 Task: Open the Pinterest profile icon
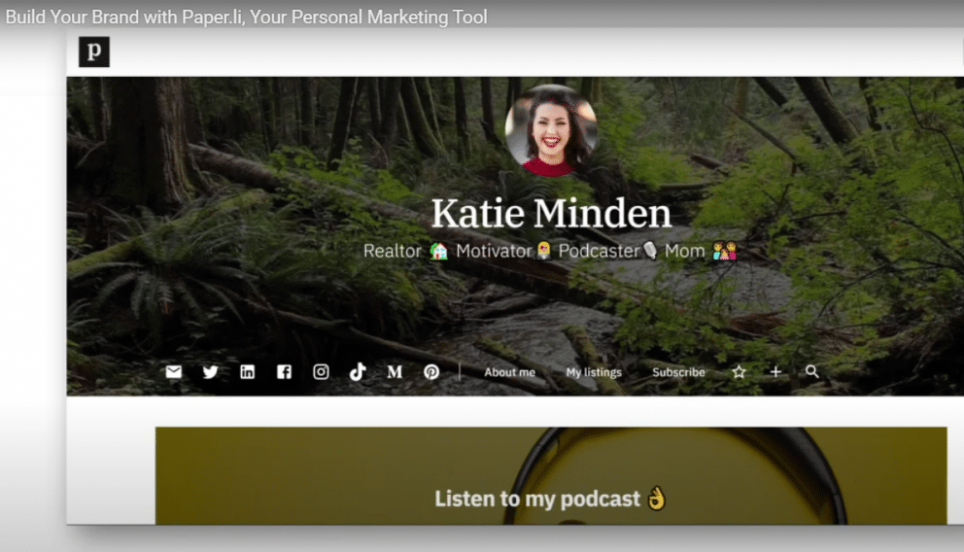431,372
